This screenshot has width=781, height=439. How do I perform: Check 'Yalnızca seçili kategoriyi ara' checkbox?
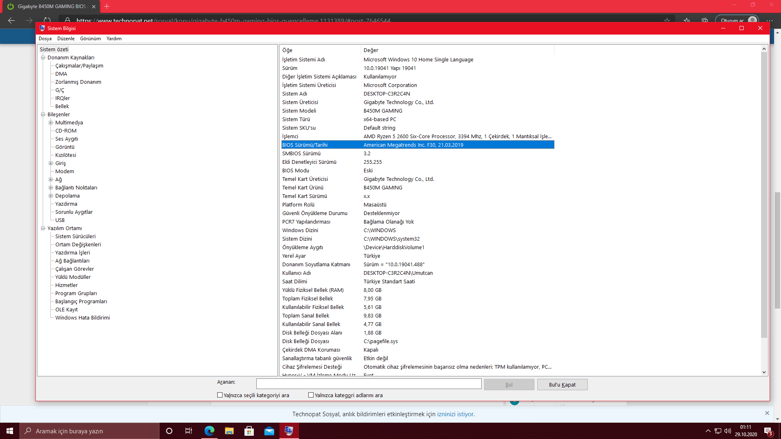[220, 395]
